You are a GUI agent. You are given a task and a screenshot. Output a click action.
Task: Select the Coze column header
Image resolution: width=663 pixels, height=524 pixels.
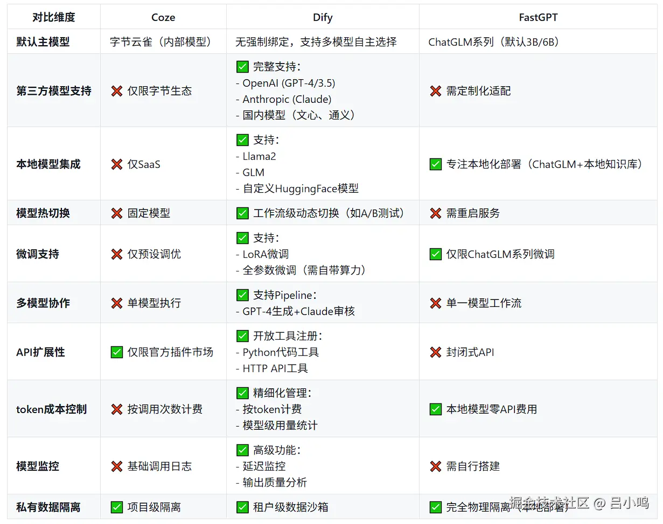pos(163,17)
